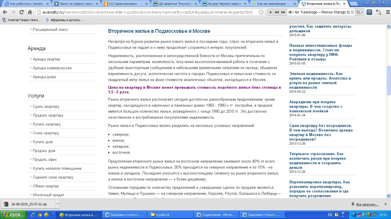The image size is (391, 219).
Task: Skip to next track in the music player
Action: coord(283,12)
